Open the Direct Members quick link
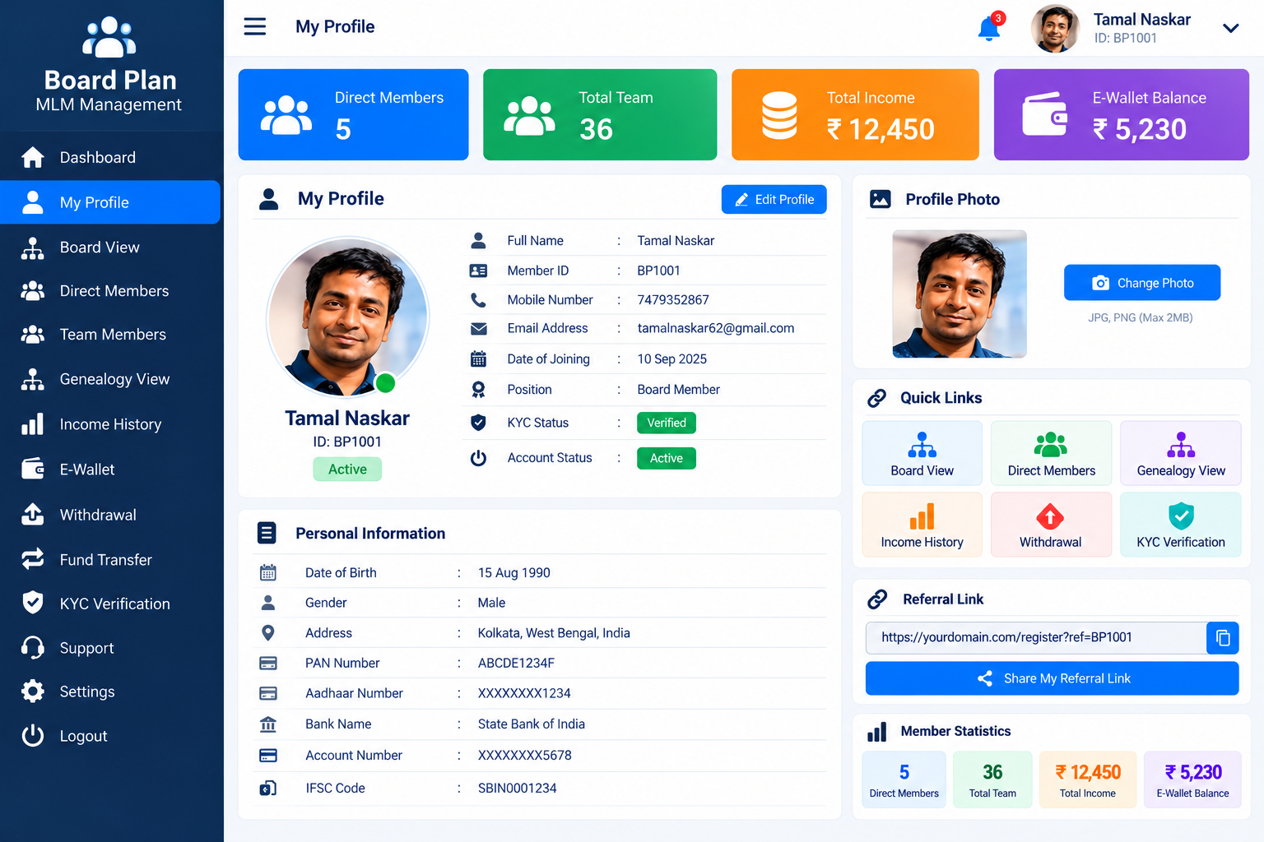The width and height of the screenshot is (1264, 842). click(1052, 453)
